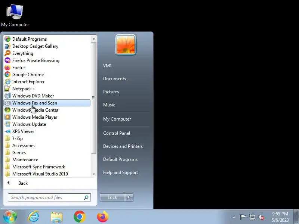Open My Computer from the Start menu right pane
This screenshot has width=299, height=224.
pos(117,119)
